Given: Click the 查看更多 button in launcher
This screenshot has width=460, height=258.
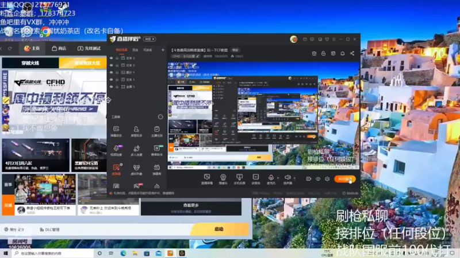Looking at the screenshot, I should click(x=191, y=208).
